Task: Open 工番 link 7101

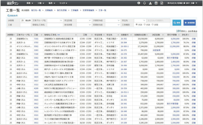Action: point(36,39)
